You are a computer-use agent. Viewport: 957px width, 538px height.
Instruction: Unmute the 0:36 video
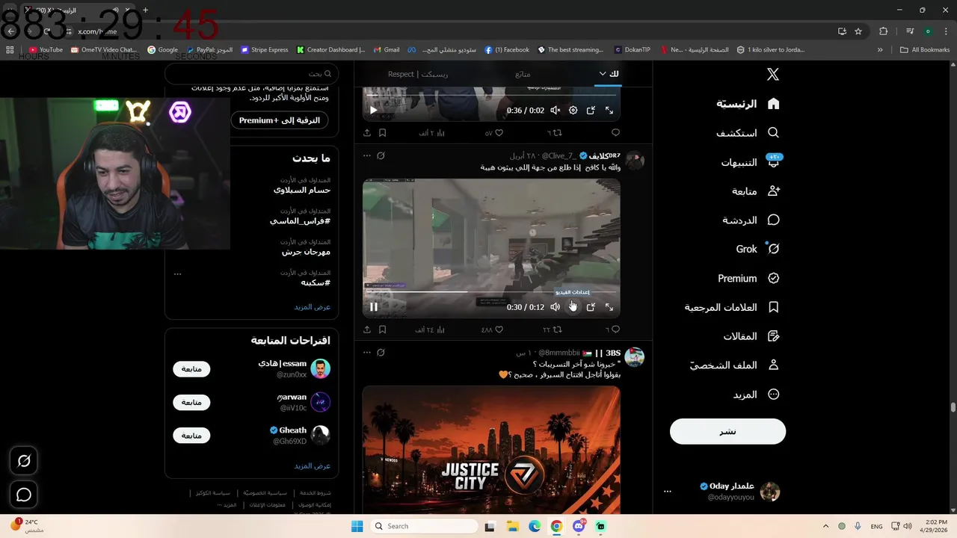point(555,110)
